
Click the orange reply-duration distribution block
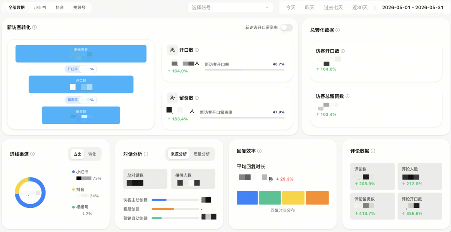tap(317, 198)
